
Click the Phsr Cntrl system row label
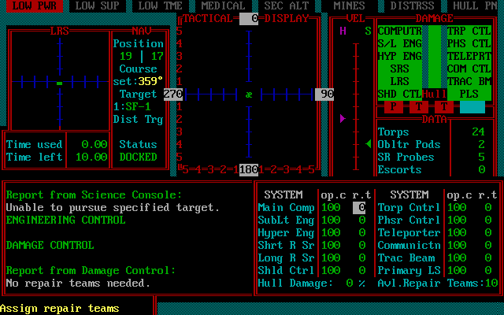point(409,220)
